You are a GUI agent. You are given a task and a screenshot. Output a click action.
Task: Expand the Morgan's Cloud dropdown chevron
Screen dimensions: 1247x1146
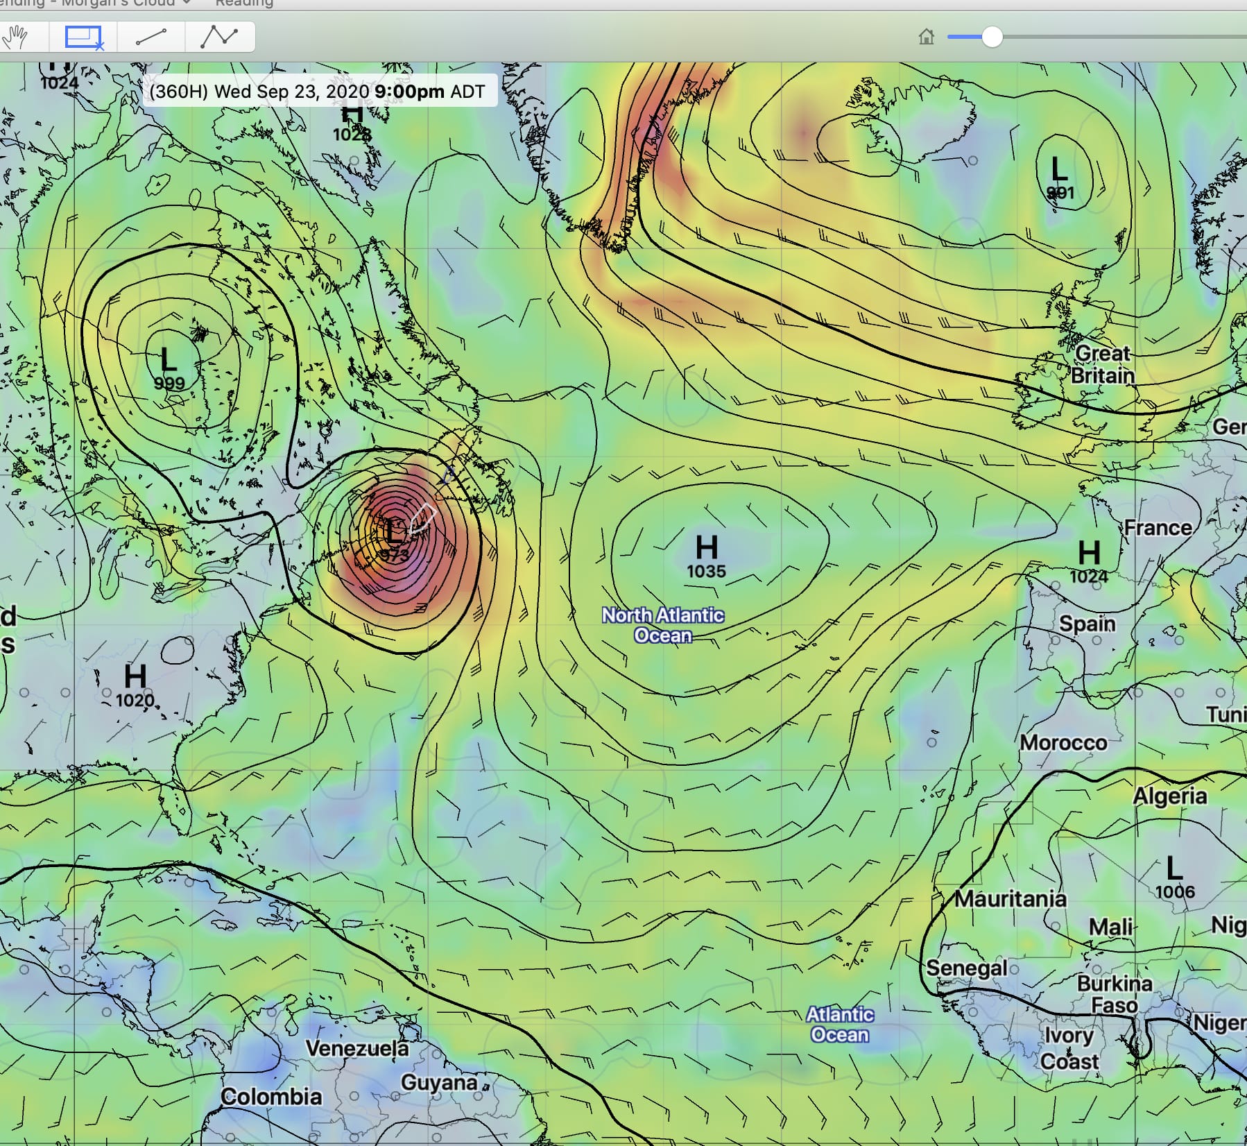pyautogui.click(x=186, y=3)
